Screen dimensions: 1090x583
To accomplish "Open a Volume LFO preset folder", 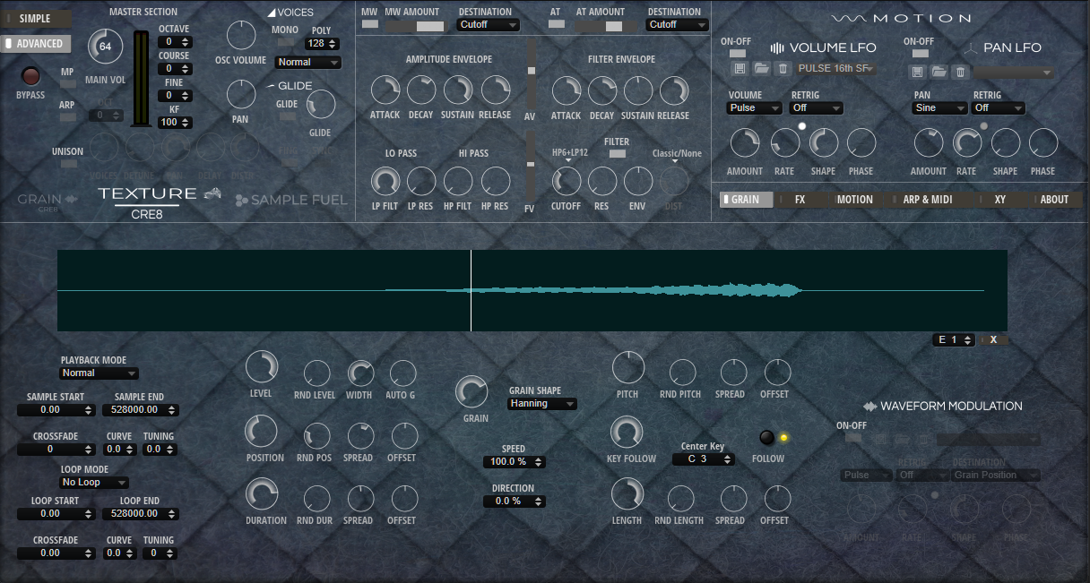I will coord(761,69).
